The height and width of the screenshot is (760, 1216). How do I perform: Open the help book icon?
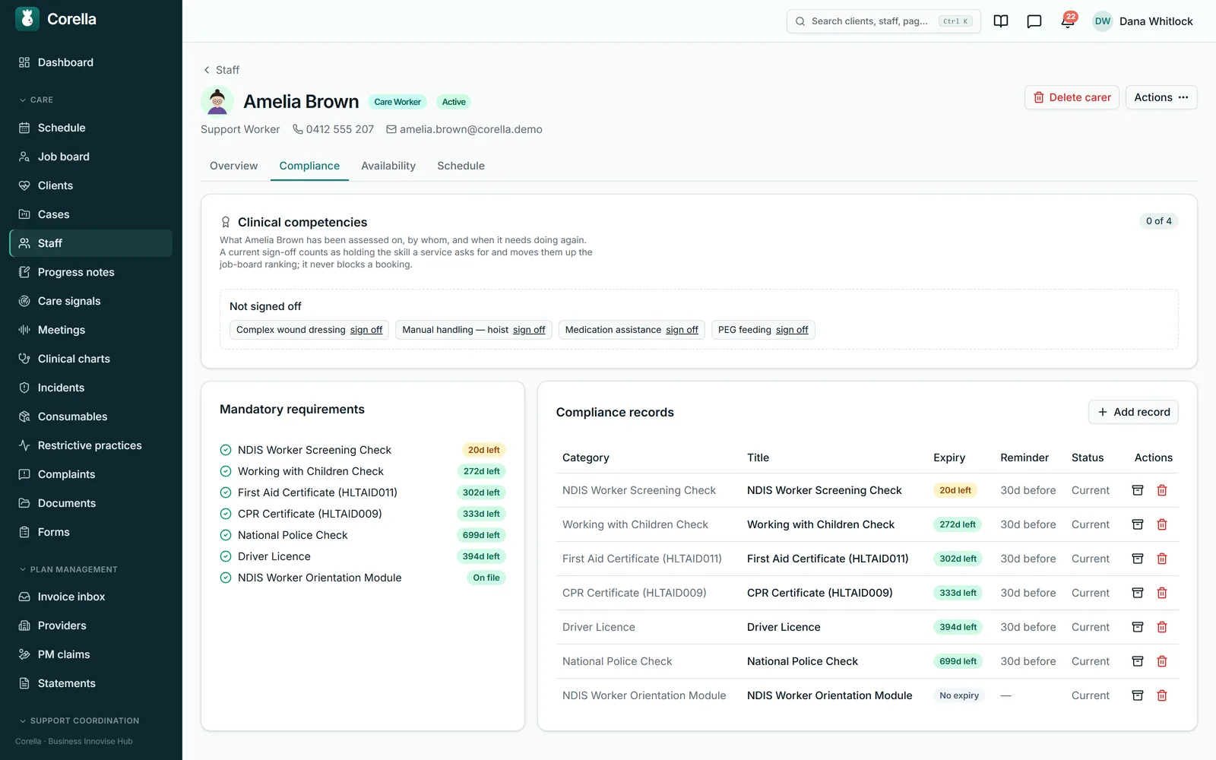pyautogui.click(x=1001, y=21)
